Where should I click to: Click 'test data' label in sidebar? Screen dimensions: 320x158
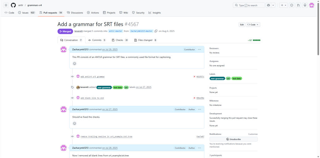point(237,79)
